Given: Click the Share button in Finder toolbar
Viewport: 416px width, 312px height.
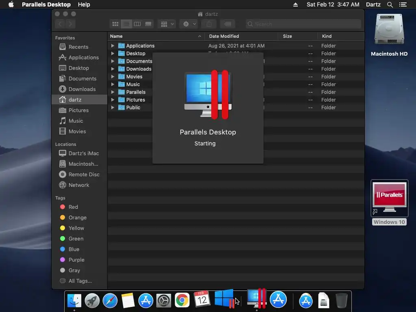Looking at the screenshot, I should 209,24.
